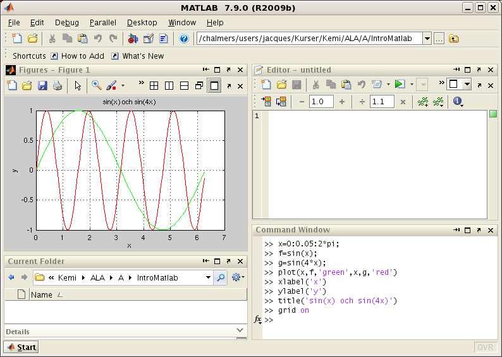
Task: Click How to Add shortcut
Action: 78,56
